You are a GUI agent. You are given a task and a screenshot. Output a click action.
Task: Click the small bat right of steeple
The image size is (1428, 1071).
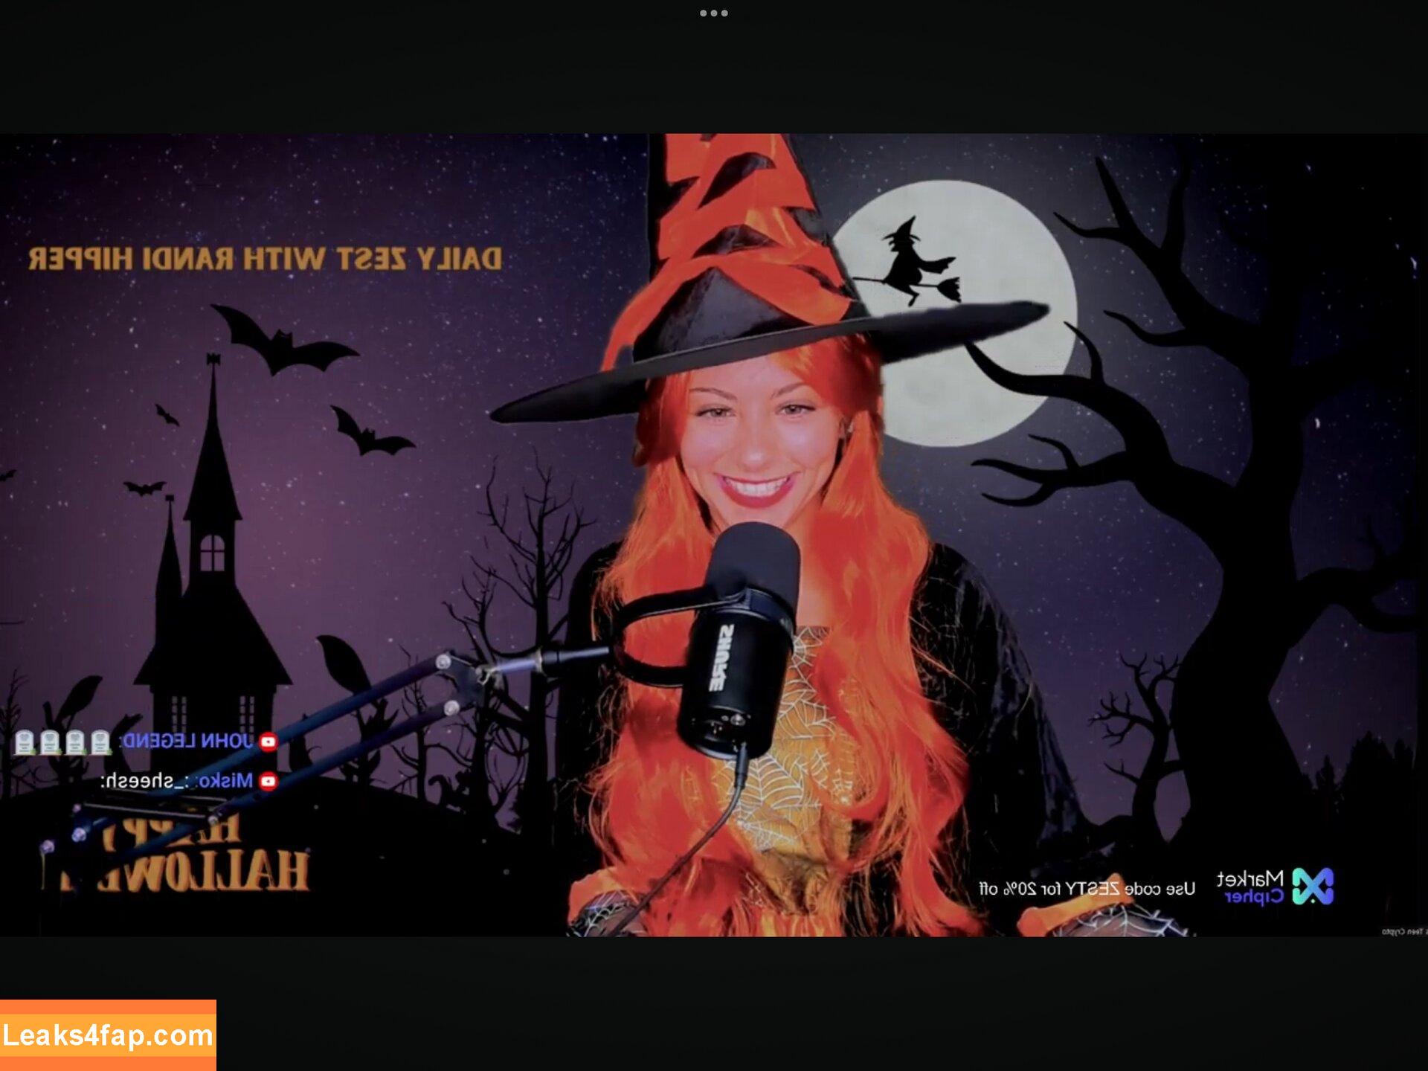370,434
